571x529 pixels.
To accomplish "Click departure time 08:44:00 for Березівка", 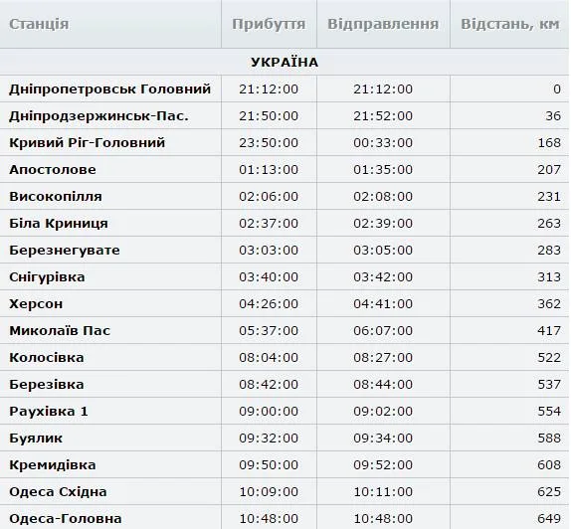I will pos(383,384).
